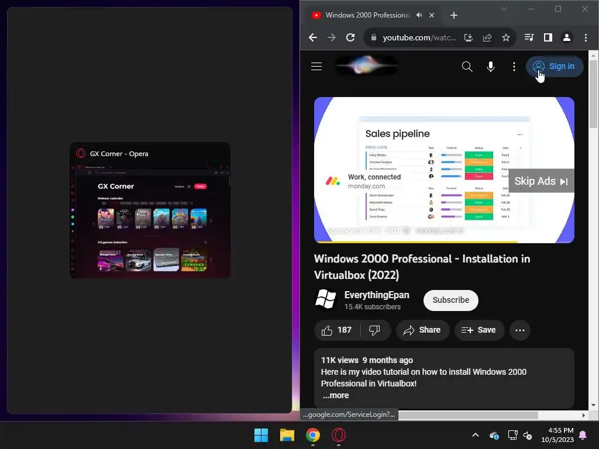The height and width of the screenshot is (449, 599).
Task: Click the lock icon in the address bar
Action: pos(374,37)
